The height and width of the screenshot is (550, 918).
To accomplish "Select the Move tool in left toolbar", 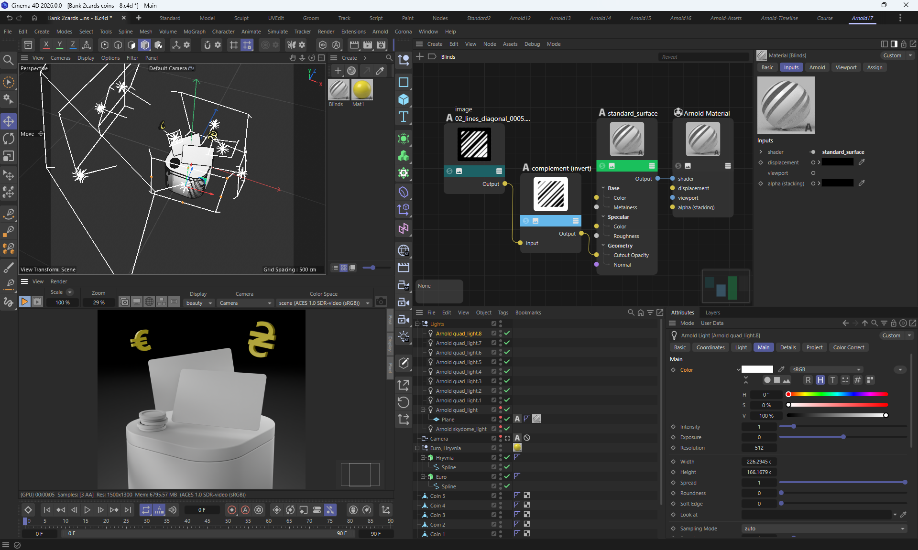I will tap(9, 121).
